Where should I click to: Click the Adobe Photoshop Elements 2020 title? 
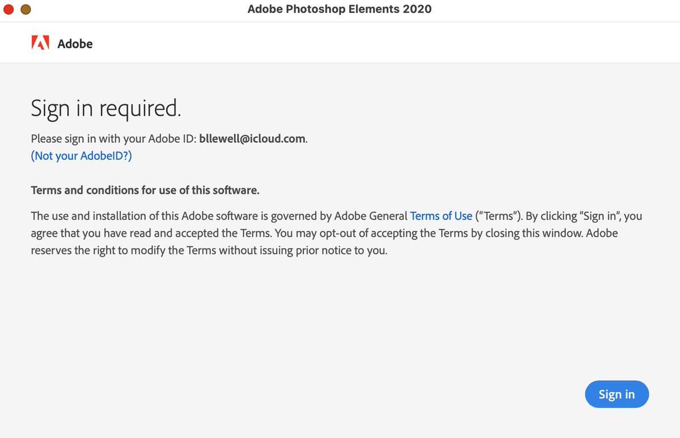340,9
